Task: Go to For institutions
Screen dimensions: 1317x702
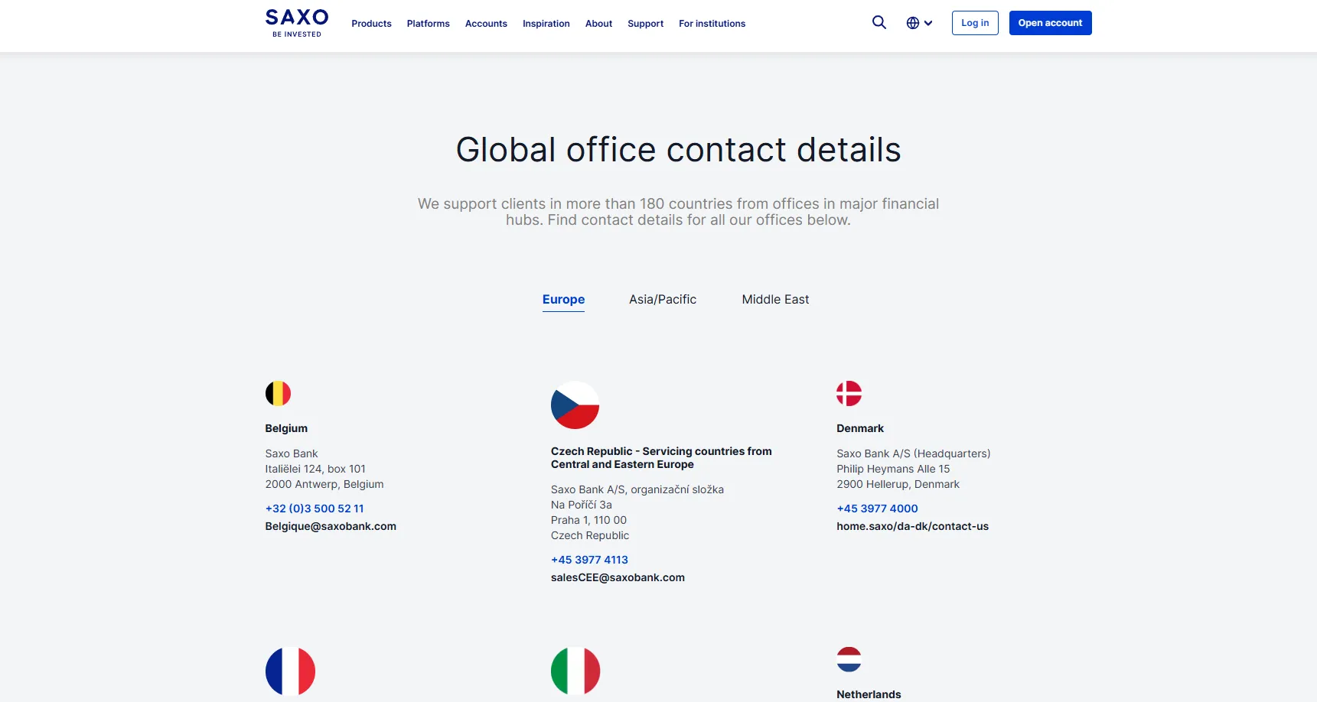Action: pyautogui.click(x=712, y=24)
